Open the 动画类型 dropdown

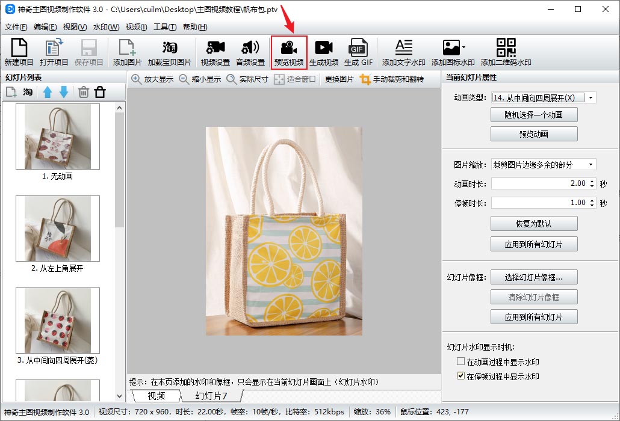(591, 98)
